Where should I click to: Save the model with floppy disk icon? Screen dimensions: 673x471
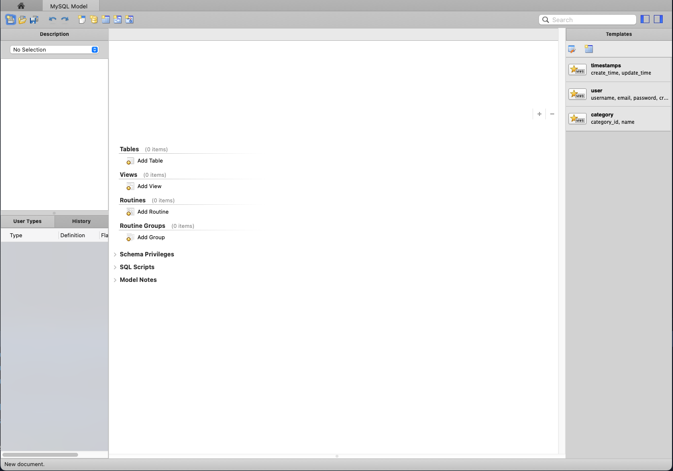[x=34, y=20]
